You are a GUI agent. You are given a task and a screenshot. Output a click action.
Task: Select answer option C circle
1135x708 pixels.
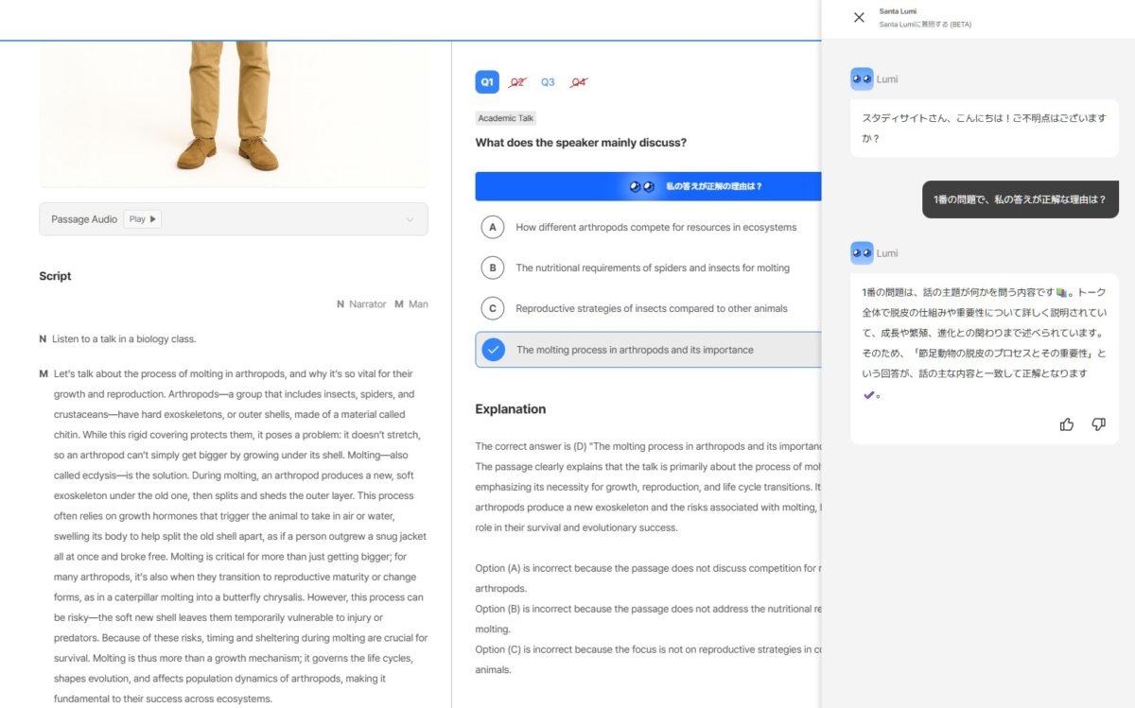(x=492, y=308)
